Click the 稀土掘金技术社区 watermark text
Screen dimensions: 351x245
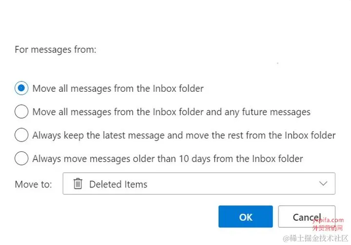(316, 238)
